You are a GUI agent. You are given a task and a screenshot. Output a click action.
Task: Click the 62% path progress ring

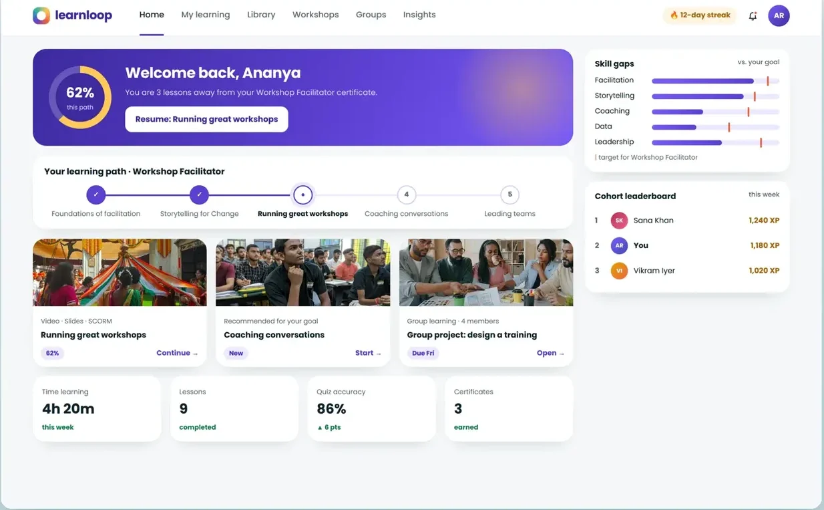[80, 98]
